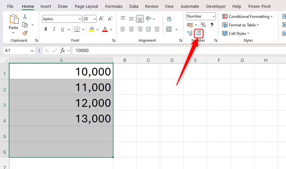286x169 pixels.
Task: Click cell A3 containing 12,000
Action: pyautogui.click(x=61, y=103)
